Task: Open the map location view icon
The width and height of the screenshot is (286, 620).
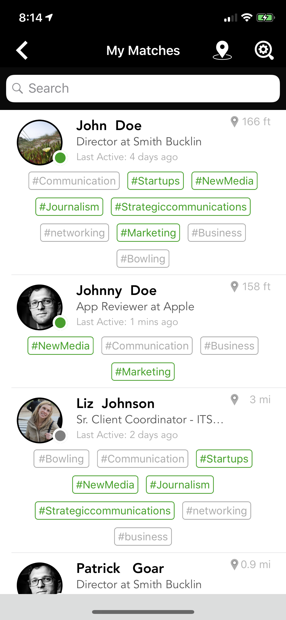Action: coord(222,50)
